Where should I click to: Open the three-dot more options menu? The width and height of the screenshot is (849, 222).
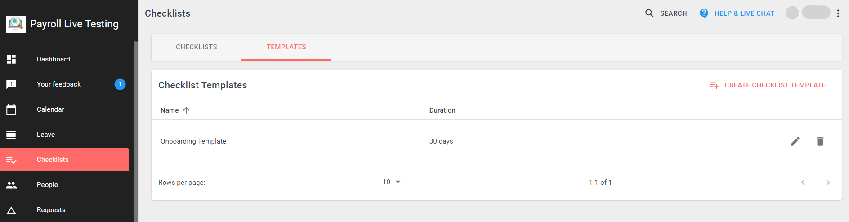pos(838,13)
